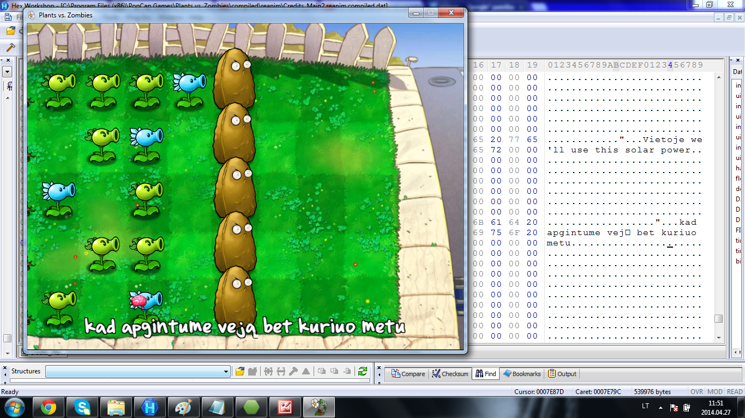
Task: Click the close structure library icon next to folder
Action: (252, 371)
